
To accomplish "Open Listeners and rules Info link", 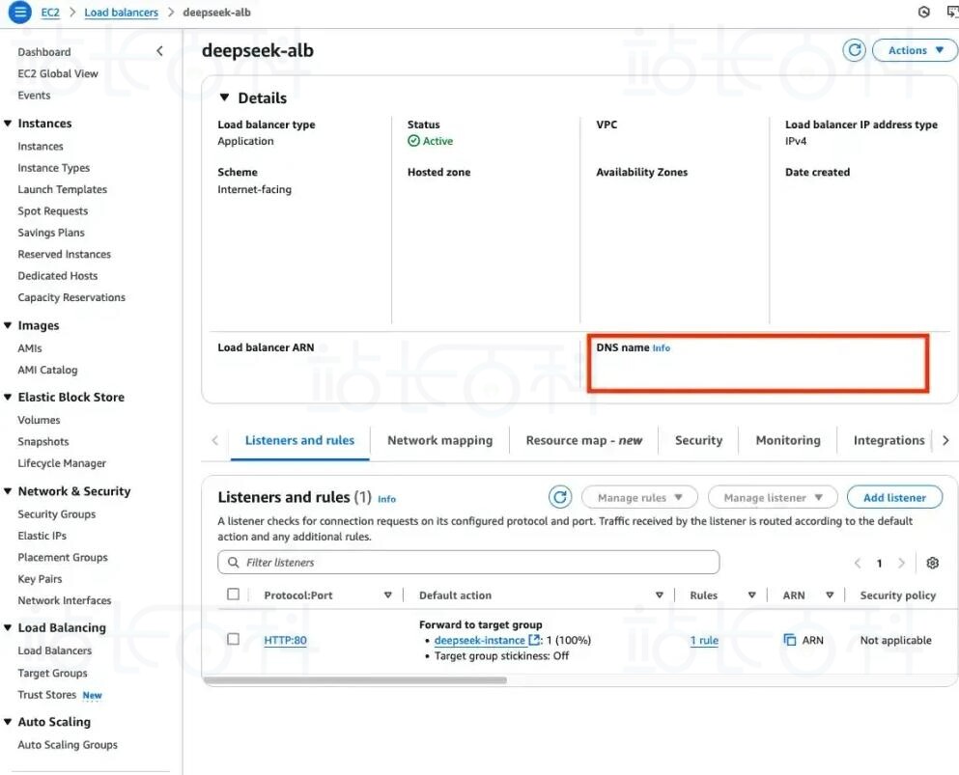I will pos(386,499).
